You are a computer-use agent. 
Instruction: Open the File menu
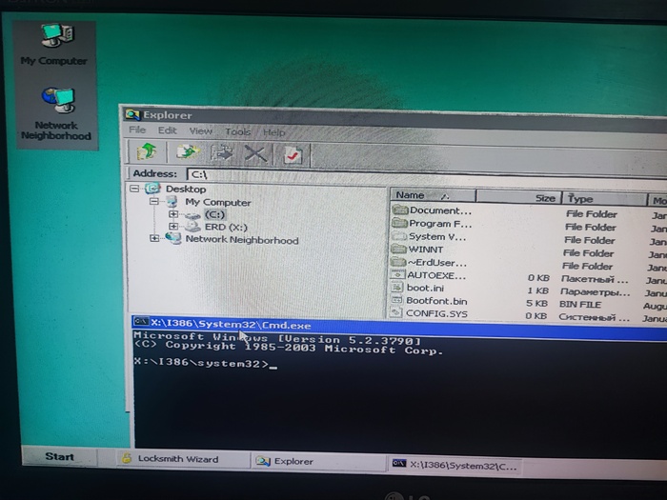pos(137,130)
